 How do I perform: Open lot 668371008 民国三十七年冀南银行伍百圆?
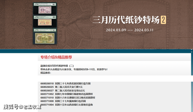click(63, 101)
